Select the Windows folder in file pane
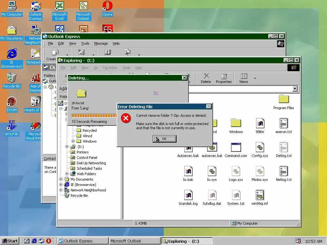 tap(236, 126)
